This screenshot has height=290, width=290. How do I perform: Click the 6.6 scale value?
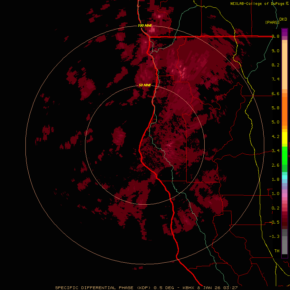(275, 93)
